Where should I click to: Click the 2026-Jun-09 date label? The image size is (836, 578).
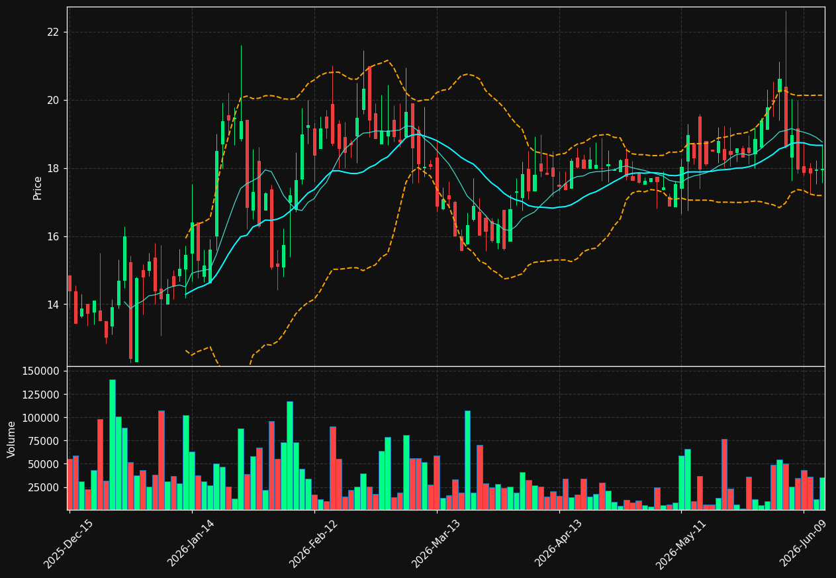click(x=803, y=544)
